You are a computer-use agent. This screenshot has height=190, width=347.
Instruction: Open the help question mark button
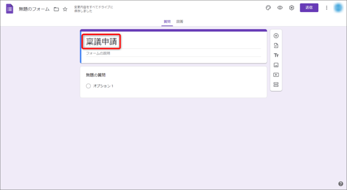click(x=341, y=184)
